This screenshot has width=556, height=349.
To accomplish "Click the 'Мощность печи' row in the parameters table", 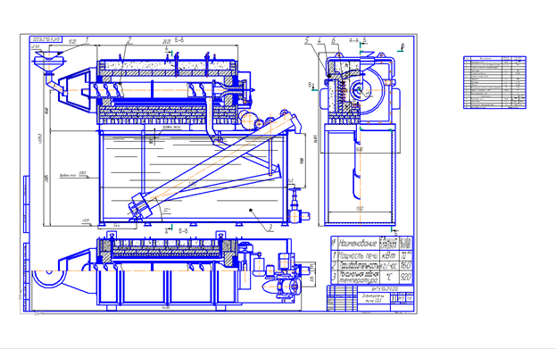I will (372, 255).
